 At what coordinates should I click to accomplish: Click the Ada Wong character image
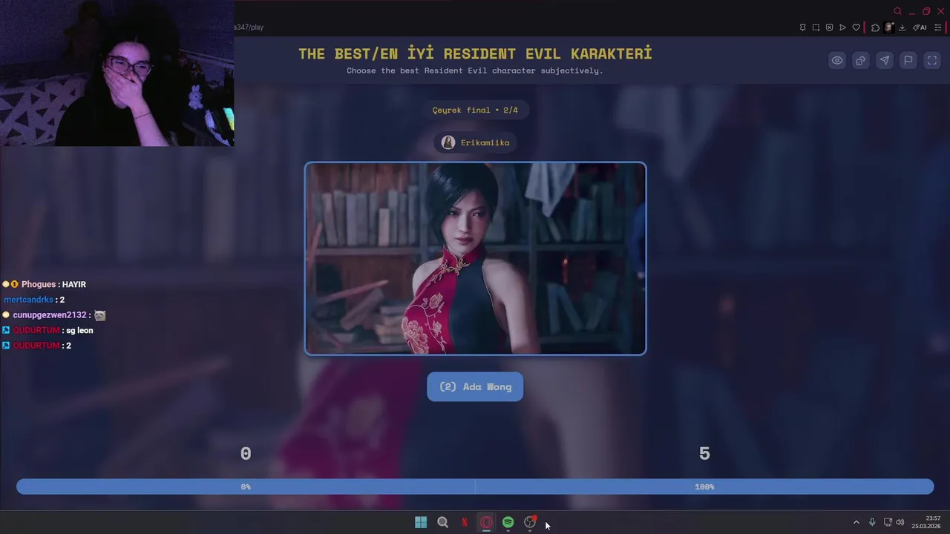pos(475,258)
